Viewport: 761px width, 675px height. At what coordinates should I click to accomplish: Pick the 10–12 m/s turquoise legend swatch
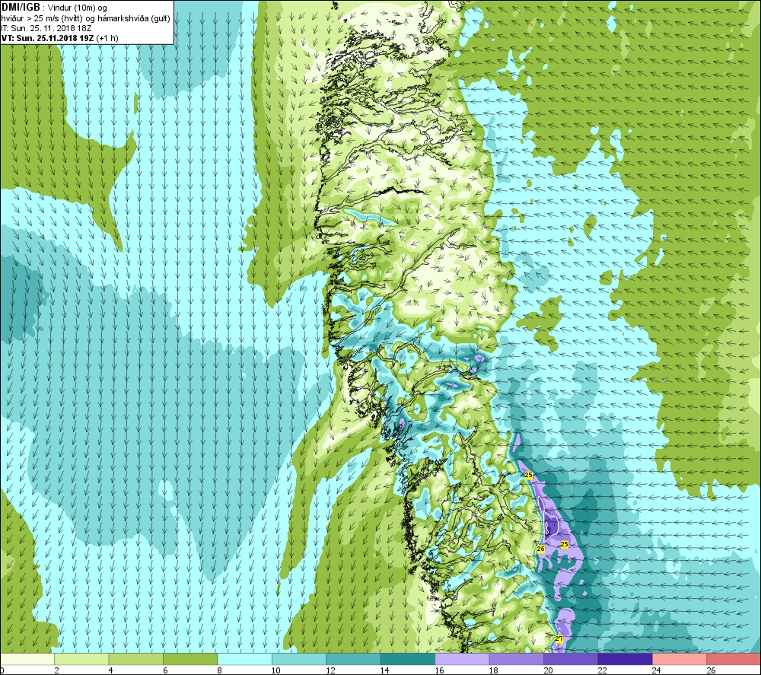(299, 659)
